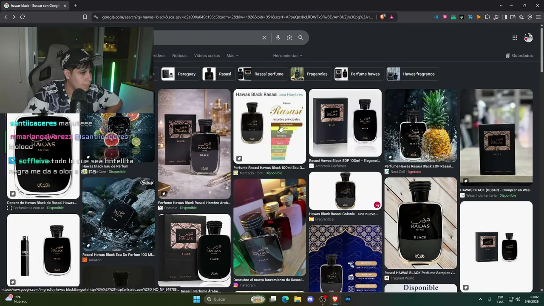Open the Fragrant World bottle image
This screenshot has height=306, width=544.
(421, 223)
